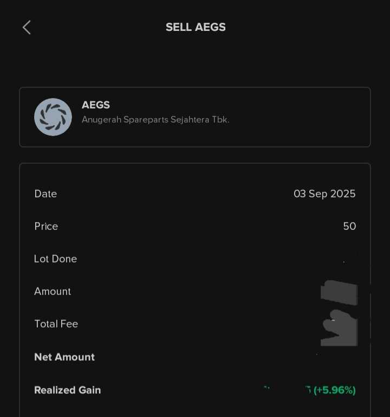The image size is (390, 417).
Task: Select the Price label
Action: coord(46,226)
